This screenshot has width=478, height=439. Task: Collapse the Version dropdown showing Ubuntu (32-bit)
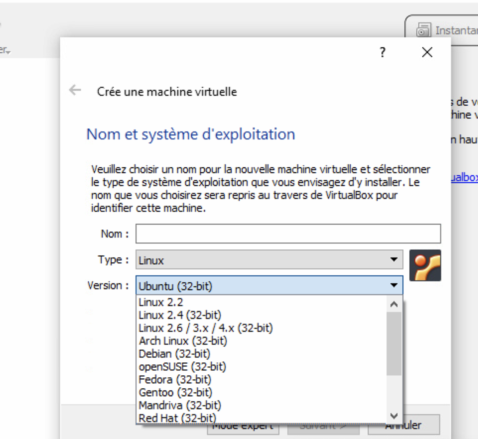(269, 286)
